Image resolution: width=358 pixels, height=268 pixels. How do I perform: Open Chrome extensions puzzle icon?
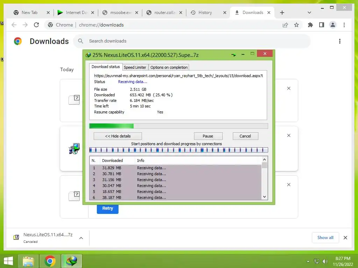click(310, 25)
